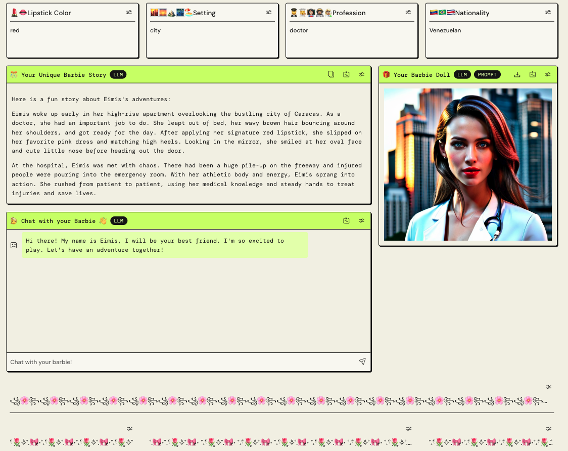The width and height of the screenshot is (568, 451).
Task: Click the re-run icon in Barbie Story header
Action: [x=346, y=74]
